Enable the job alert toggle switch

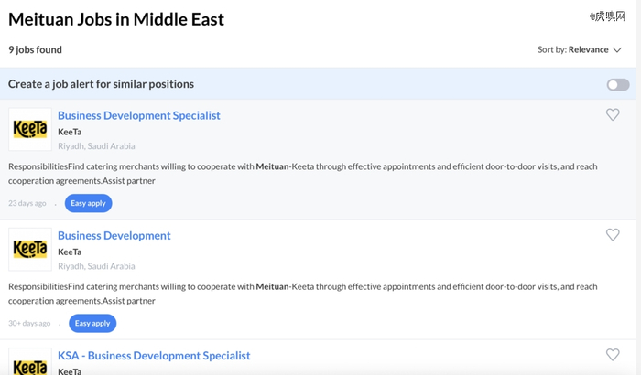pyautogui.click(x=618, y=85)
